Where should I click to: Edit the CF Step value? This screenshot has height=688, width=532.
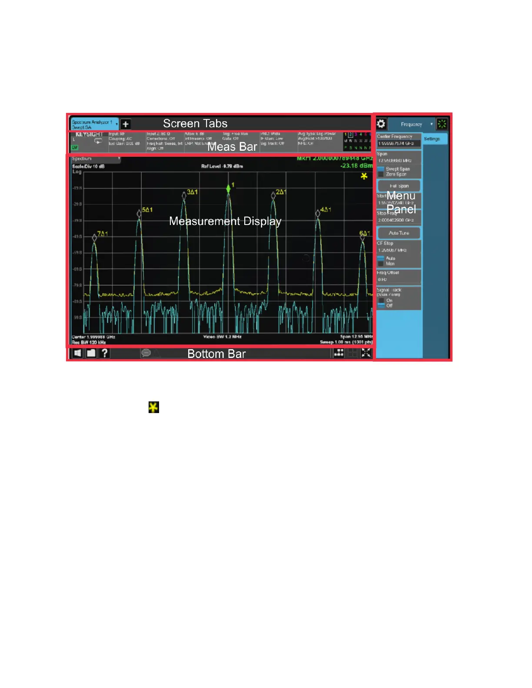pos(399,250)
